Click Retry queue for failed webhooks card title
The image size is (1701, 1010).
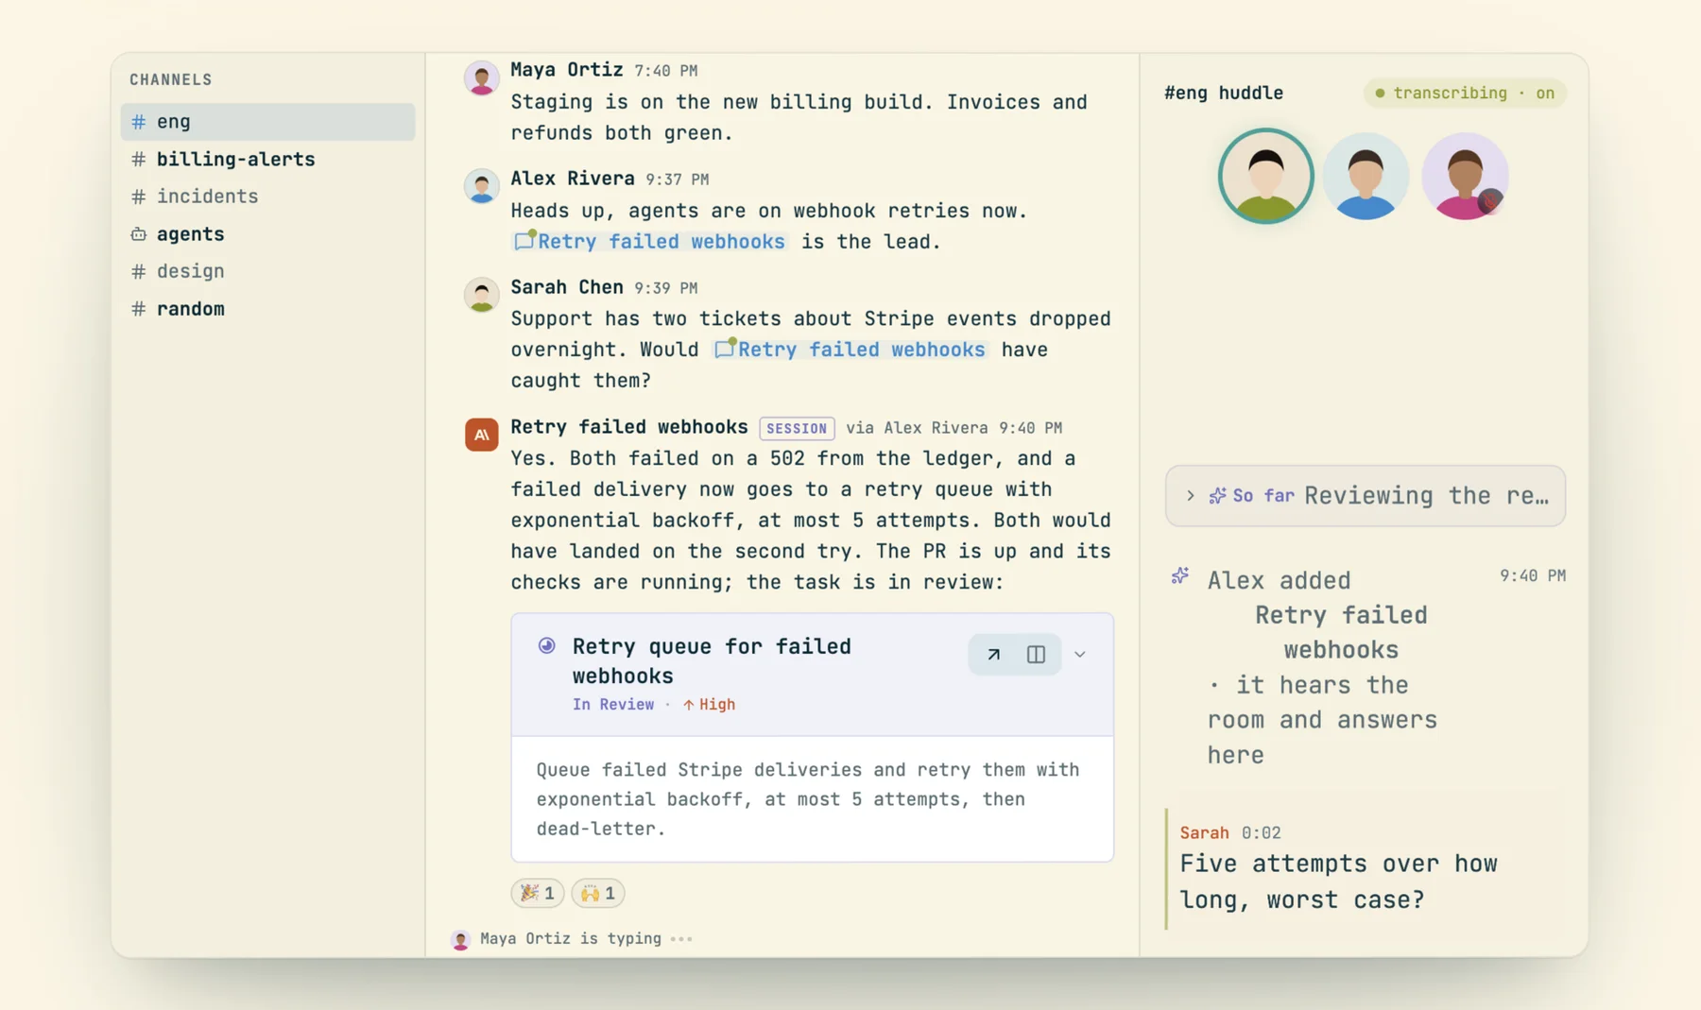712,660
